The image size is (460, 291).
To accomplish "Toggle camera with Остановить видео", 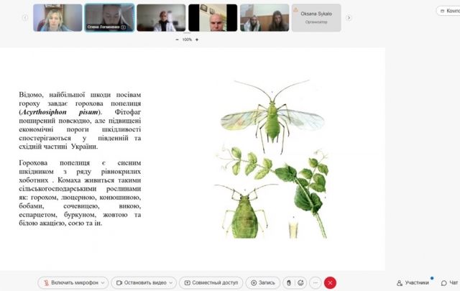I will (142, 283).
